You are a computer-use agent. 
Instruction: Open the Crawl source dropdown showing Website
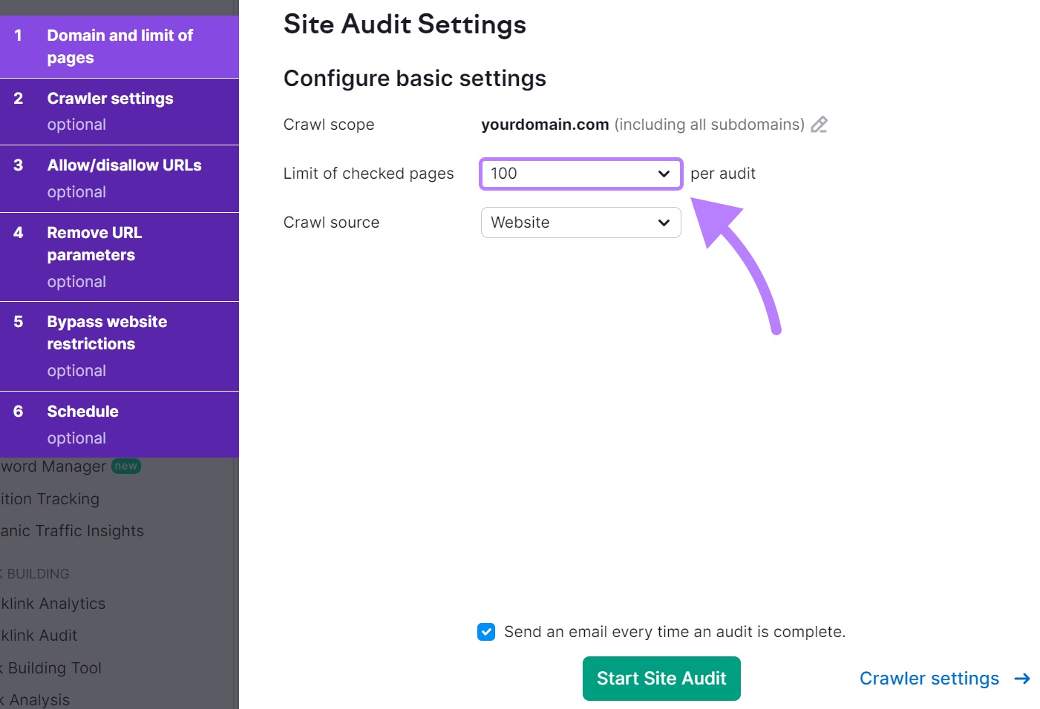pos(580,222)
